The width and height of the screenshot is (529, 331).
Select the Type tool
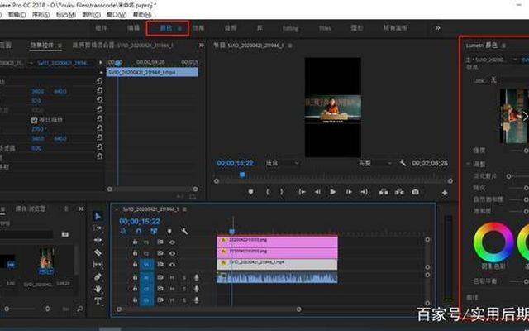tap(98, 301)
